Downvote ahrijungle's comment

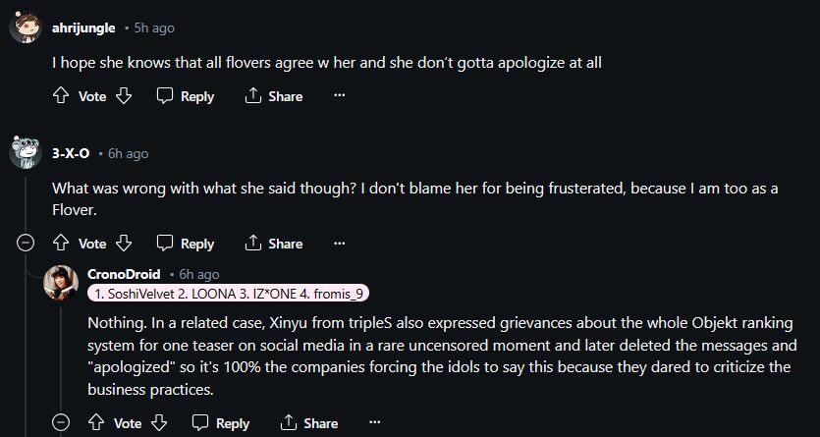124,96
